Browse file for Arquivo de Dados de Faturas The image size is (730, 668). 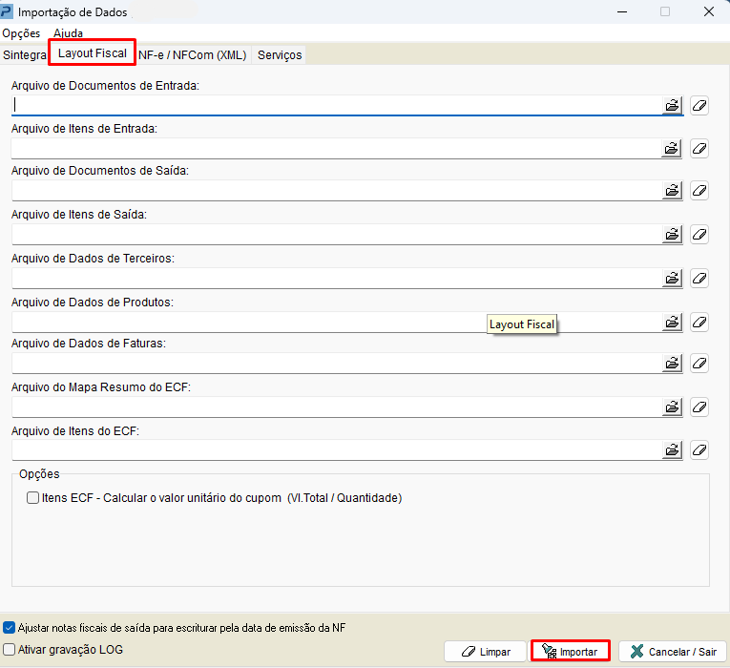coord(673,364)
